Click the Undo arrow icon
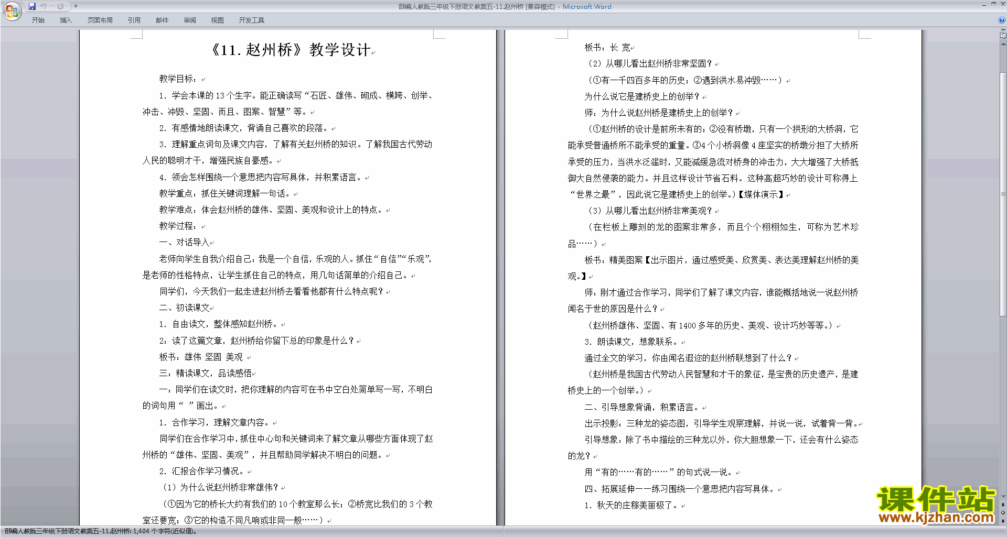 (x=44, y=6)
